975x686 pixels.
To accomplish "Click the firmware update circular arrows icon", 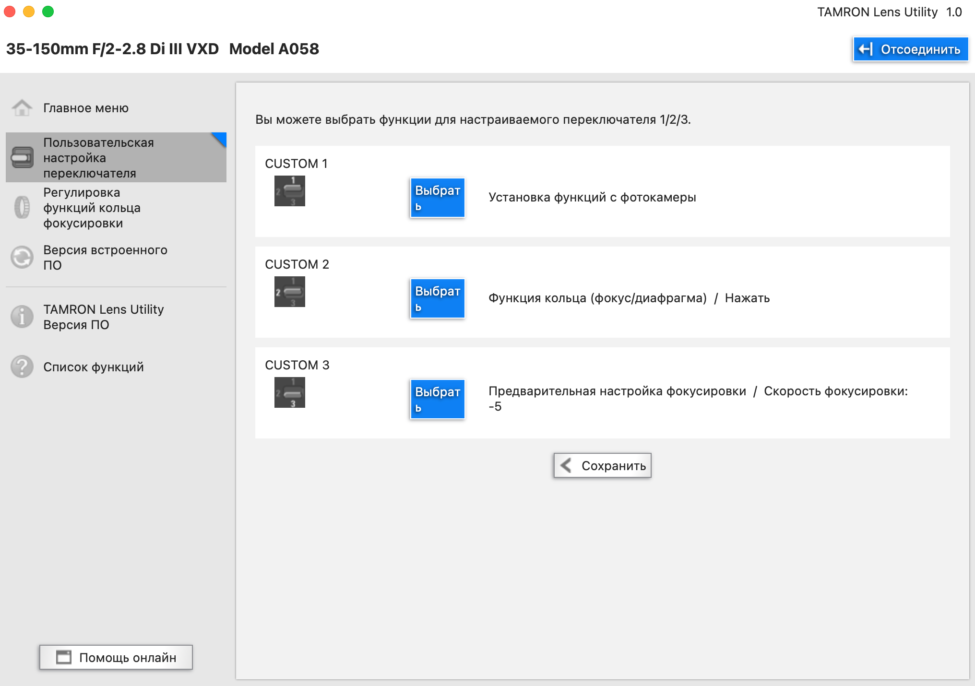I will pos(22,258).
